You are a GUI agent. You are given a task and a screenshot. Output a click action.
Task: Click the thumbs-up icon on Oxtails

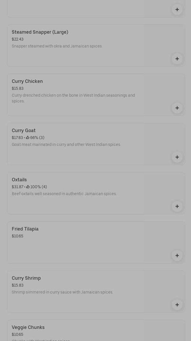[28, 187]
